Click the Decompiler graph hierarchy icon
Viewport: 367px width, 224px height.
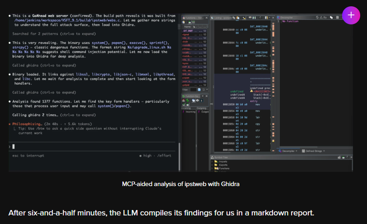tap(321, 18)
